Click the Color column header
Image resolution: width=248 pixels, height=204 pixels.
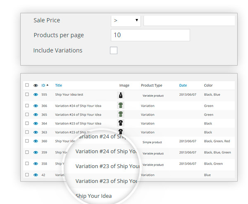click(x=208, y=85)
